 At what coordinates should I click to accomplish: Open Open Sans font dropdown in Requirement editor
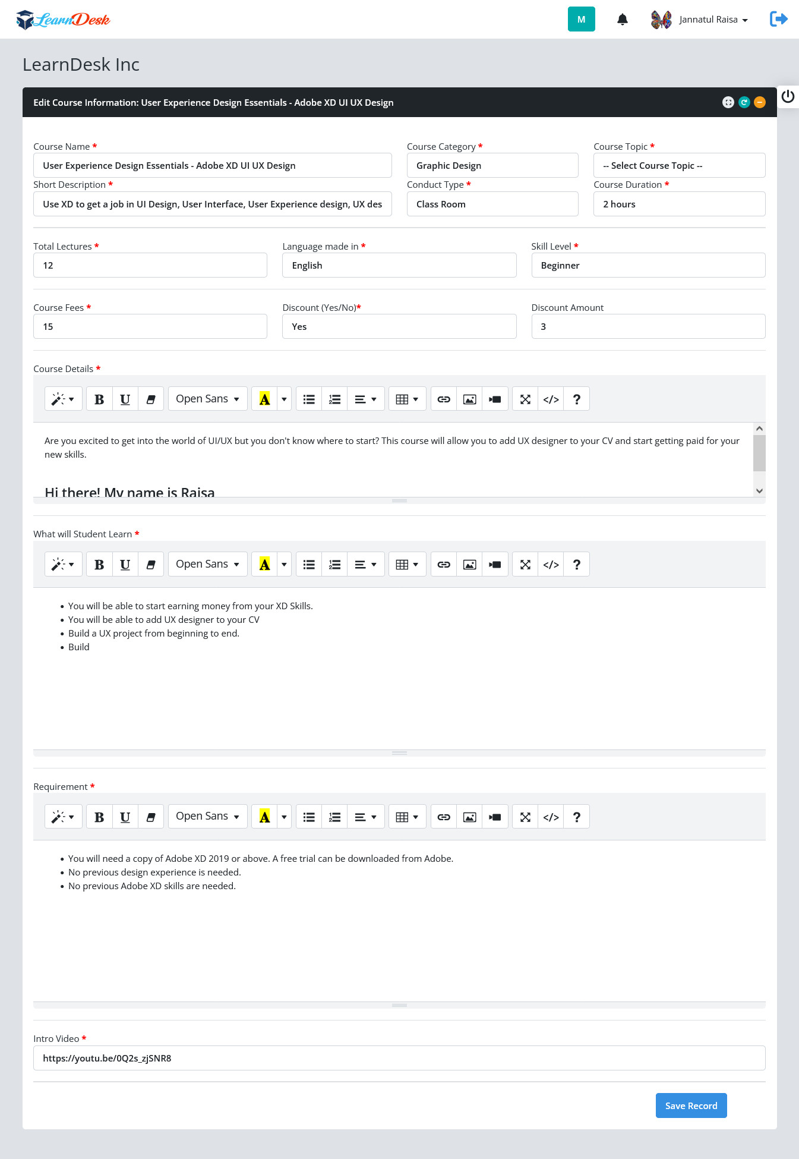coord(208,817)
